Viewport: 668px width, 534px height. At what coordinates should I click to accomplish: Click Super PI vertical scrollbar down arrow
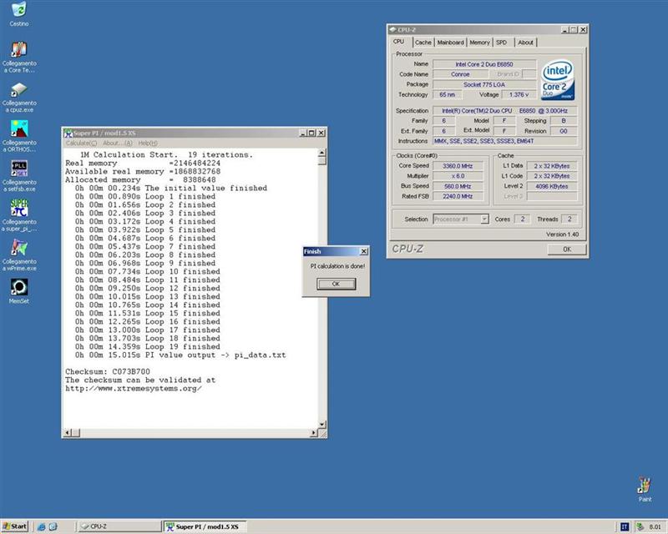[x=322, y=424]
